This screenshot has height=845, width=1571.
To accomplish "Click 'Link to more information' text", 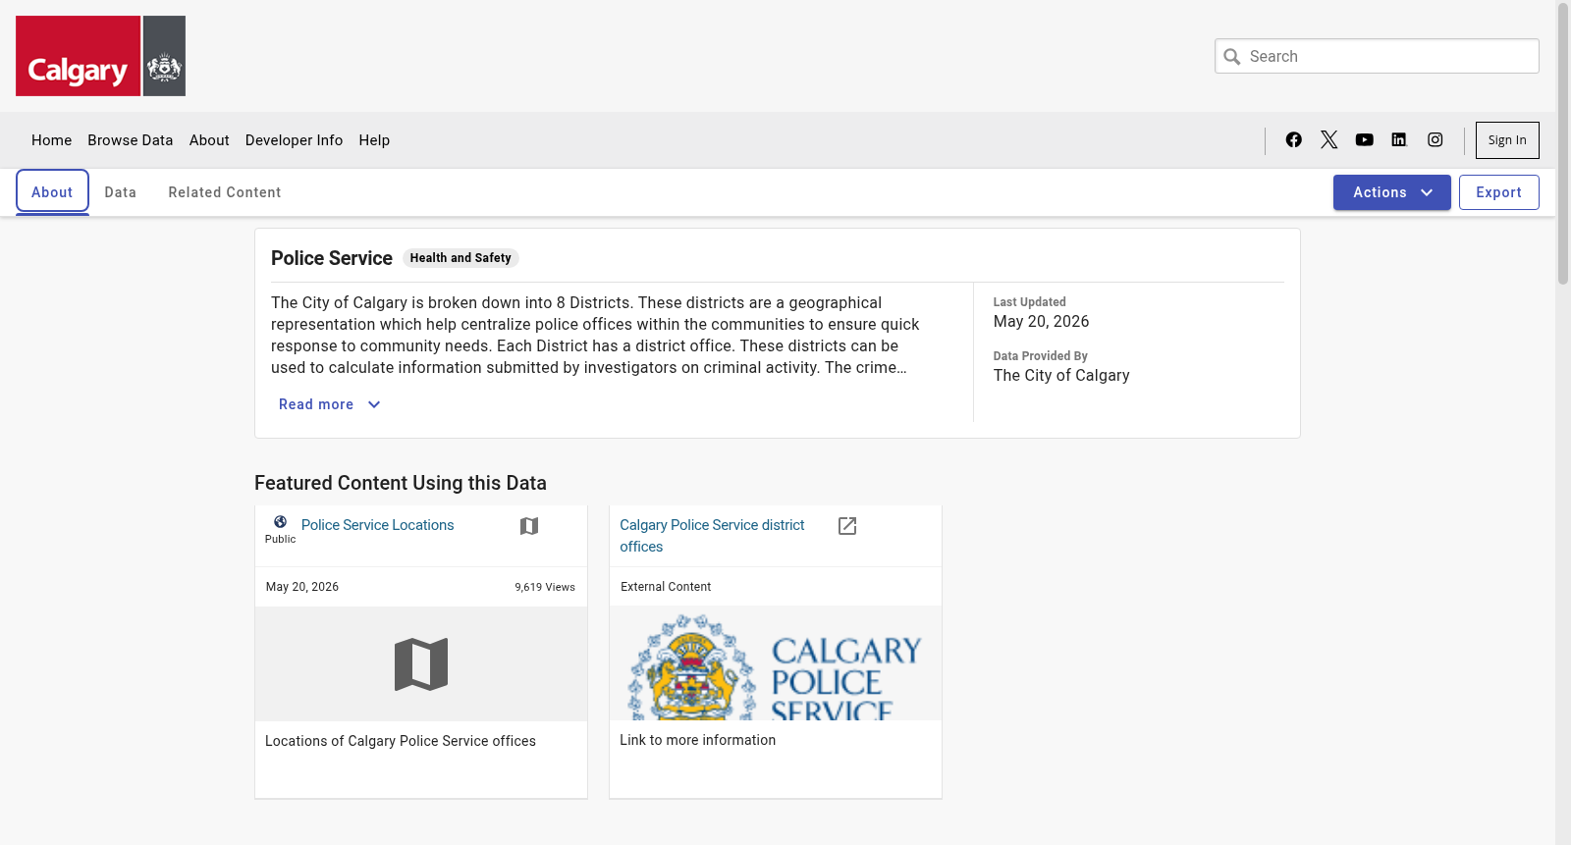I will point(698,740).
